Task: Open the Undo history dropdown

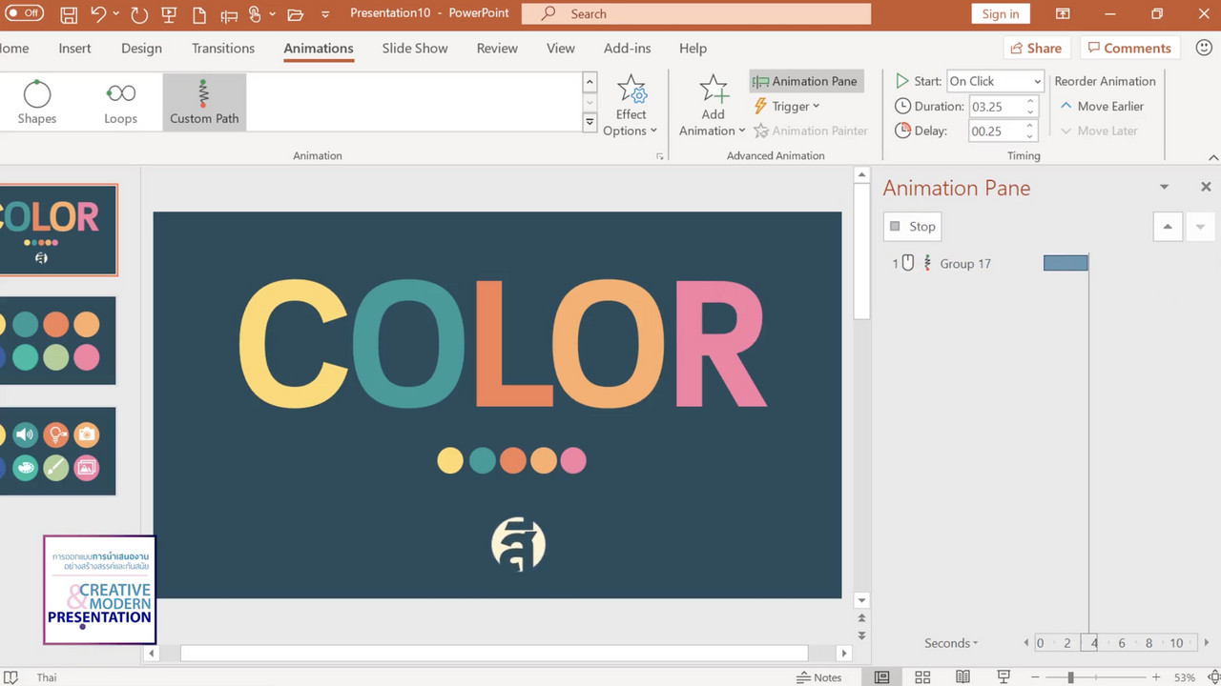Action: (x=115, y=14)
